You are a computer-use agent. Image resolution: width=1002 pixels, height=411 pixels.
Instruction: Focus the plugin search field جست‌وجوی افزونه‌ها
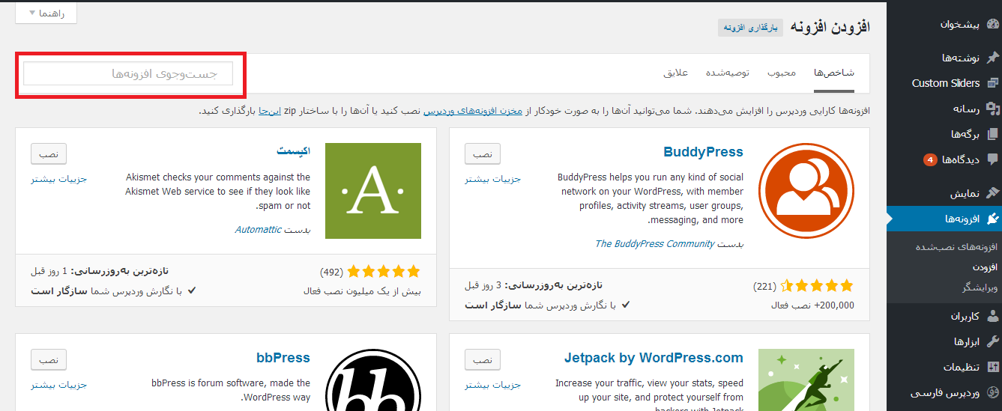pyautogui.click(x=128, y=73)
